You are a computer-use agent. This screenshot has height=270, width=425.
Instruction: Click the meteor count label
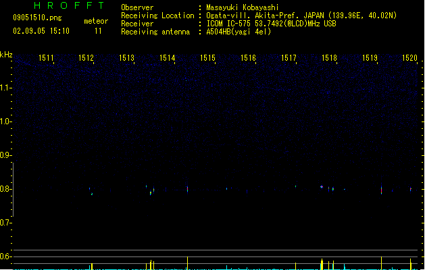point(96,21)
